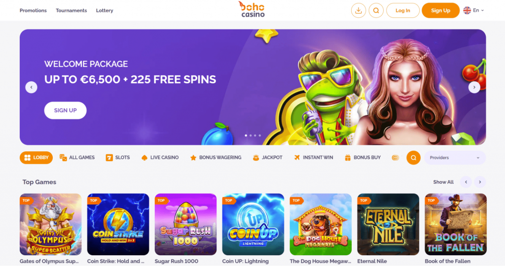Click the truncated category icon after Bonus Buy
The width and height of the screenshot is (505, 266).
[395, 158]
